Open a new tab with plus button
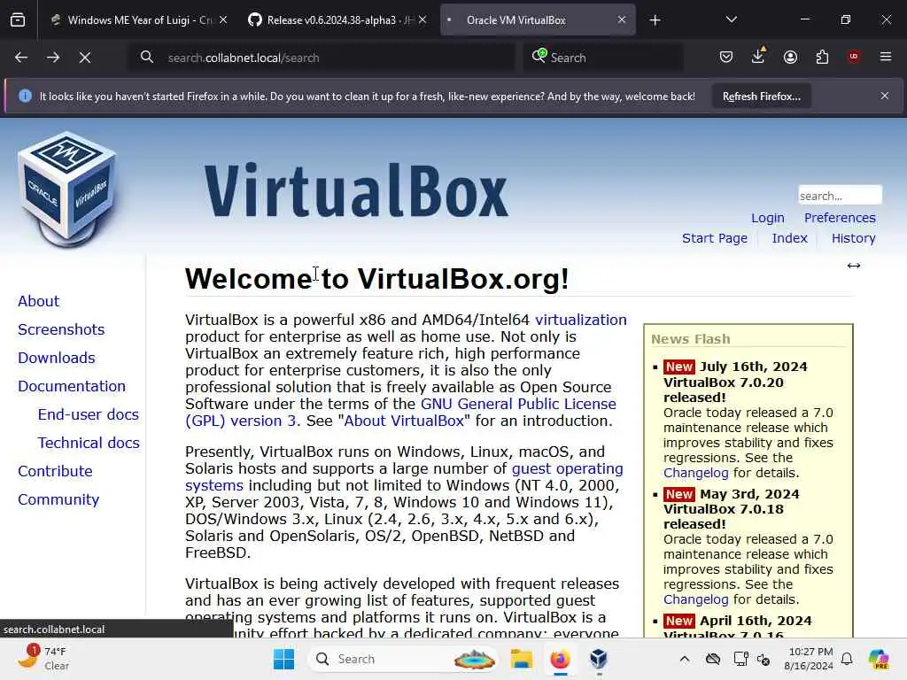 [x=655, y=20]
